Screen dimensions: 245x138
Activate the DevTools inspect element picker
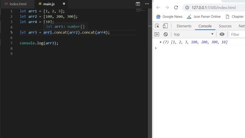click(157, 26)
